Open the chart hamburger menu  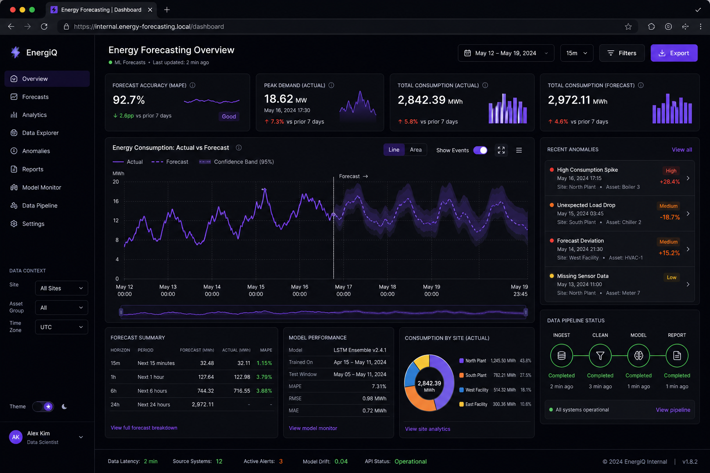(519, 150)
